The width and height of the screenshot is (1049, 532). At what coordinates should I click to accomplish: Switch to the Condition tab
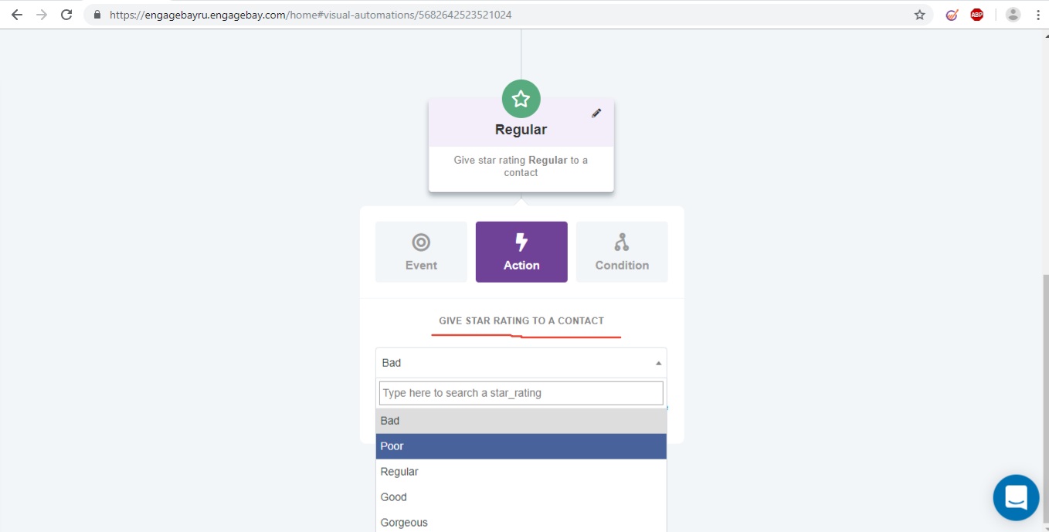click(x=622, y=252)
